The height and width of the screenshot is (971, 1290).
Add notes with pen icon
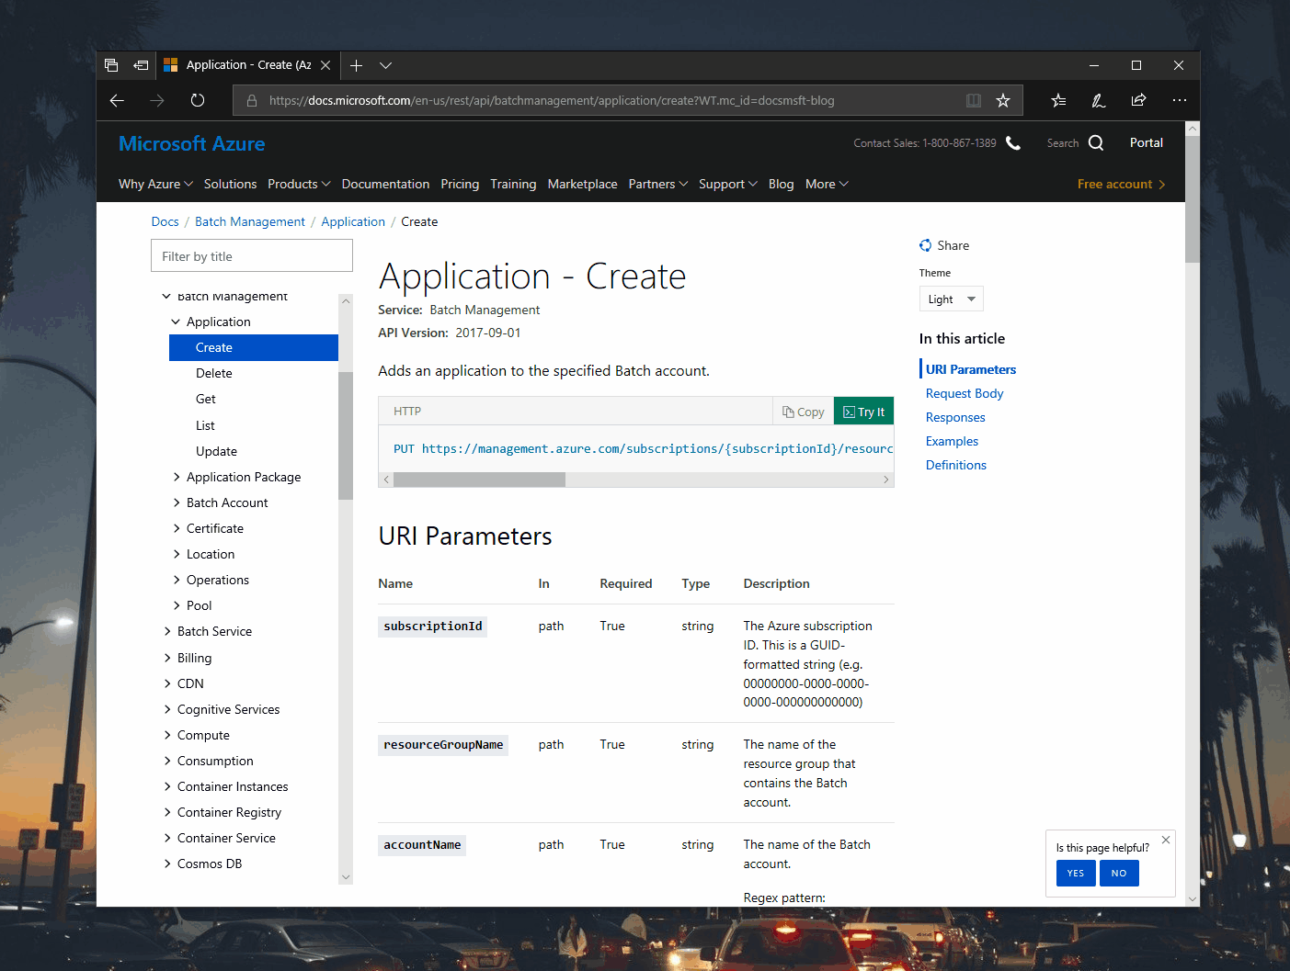click(x=1099, y=101)
